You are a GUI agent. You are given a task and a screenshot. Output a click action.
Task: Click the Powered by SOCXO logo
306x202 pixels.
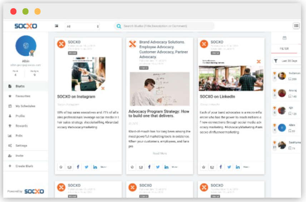click(34, 191)
